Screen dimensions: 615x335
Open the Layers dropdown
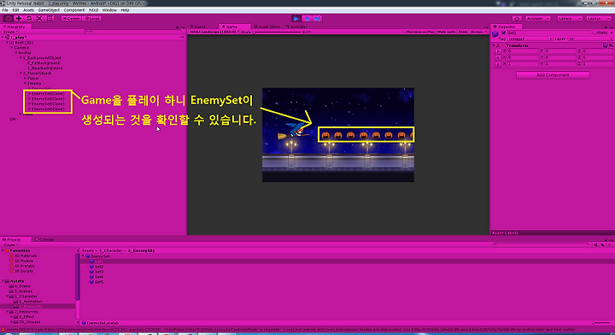point(570,19)
